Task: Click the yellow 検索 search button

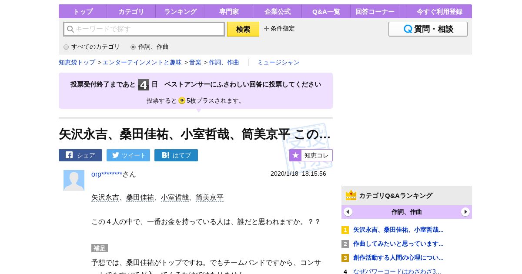Action: pos(243,29)
